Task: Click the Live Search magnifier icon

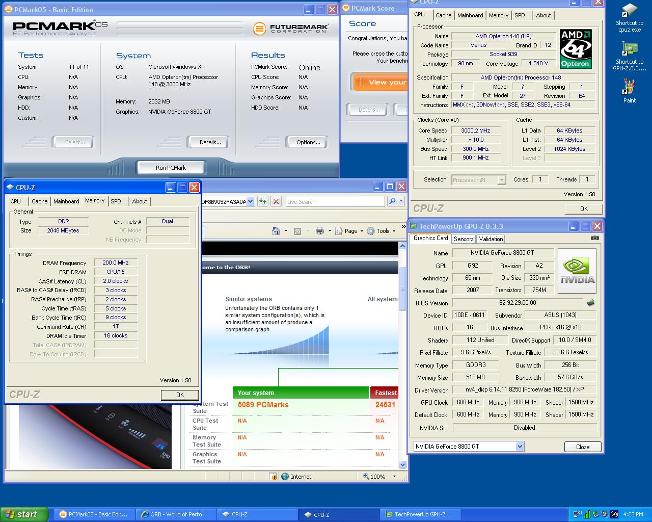Action: 392,201
